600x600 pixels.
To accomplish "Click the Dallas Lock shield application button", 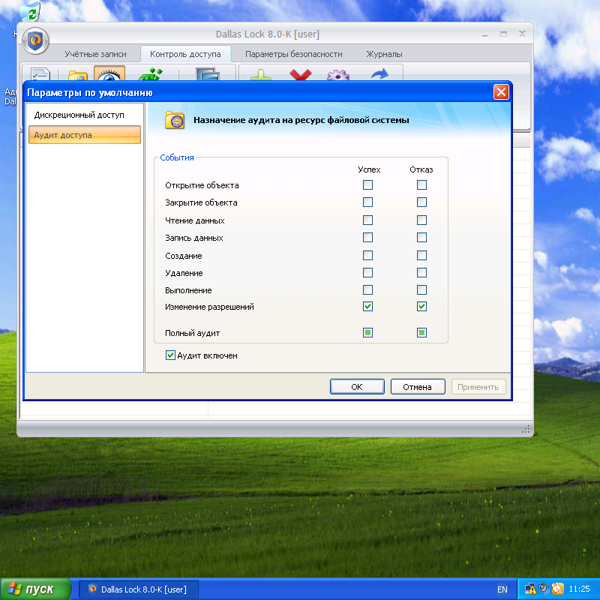I will click(x=35, y=40).
